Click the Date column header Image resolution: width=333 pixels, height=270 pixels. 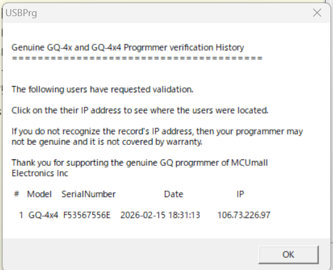coord(173,194)
